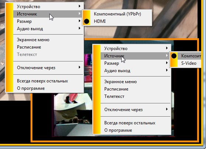The width and height of the screenshot is (206, 149).
Task: Toggle Всегда поверх остальных in upper-left menu
Action: pyautogui.click(x=48, y=81)
